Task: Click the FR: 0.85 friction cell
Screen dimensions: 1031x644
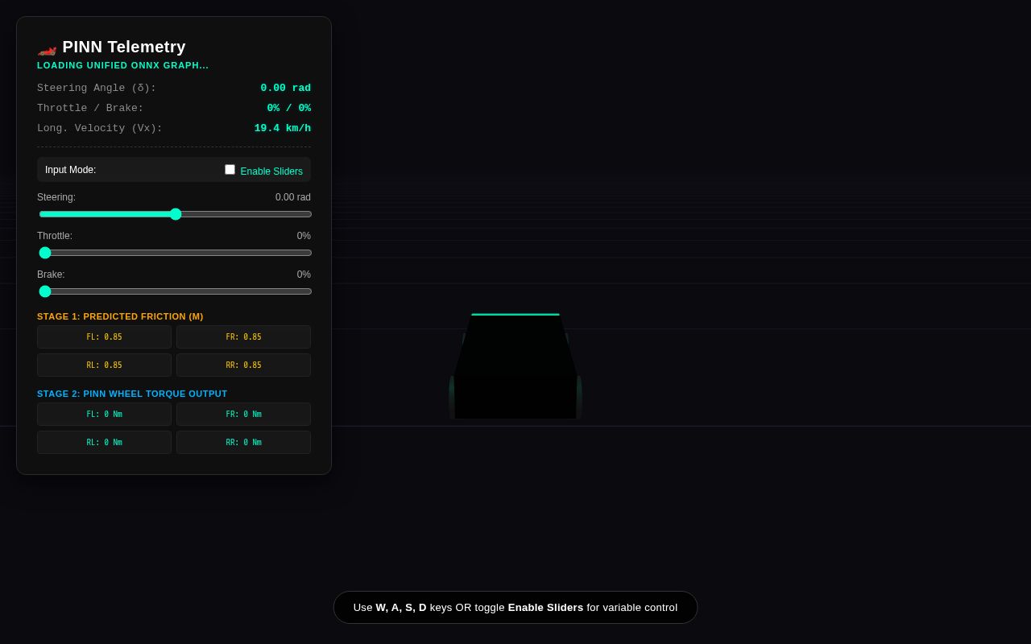Action: point(243,337)
